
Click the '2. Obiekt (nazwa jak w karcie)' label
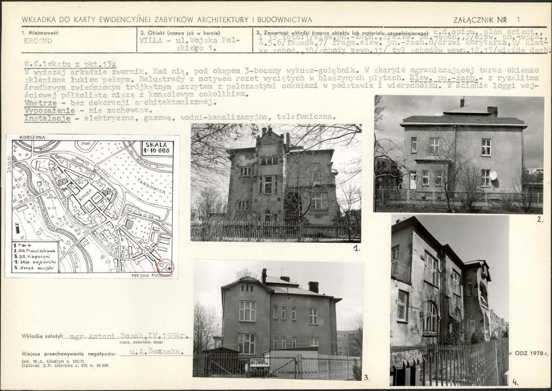click(180, 33)
